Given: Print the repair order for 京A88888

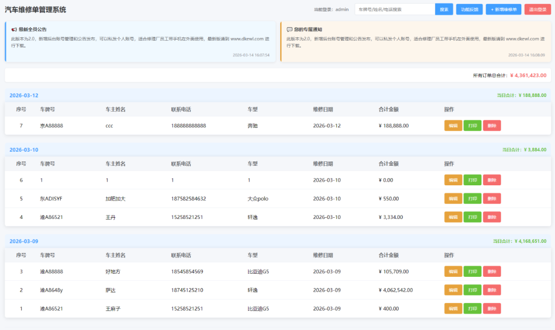Looking at the screenshot, I should (x=472, y=125).
